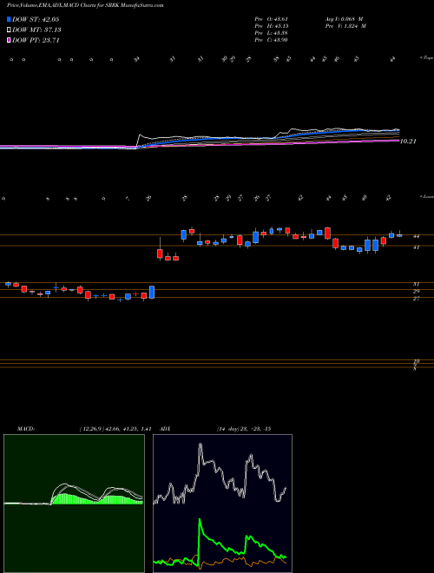Click the white ADX line peak

[201, 446]
